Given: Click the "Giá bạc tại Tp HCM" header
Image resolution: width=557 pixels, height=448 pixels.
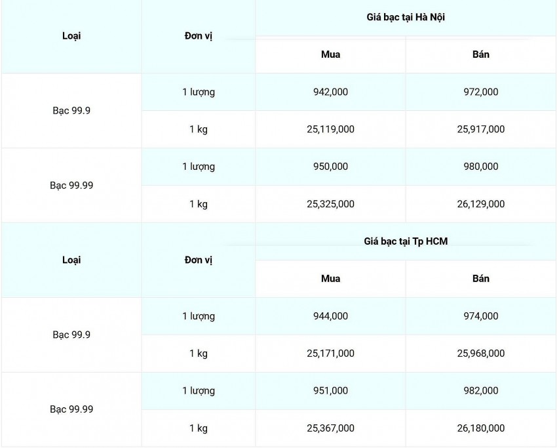Looking at the screenshot, I should pos(406,241).
